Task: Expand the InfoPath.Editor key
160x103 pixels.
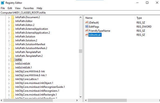Action: point(9,21)
